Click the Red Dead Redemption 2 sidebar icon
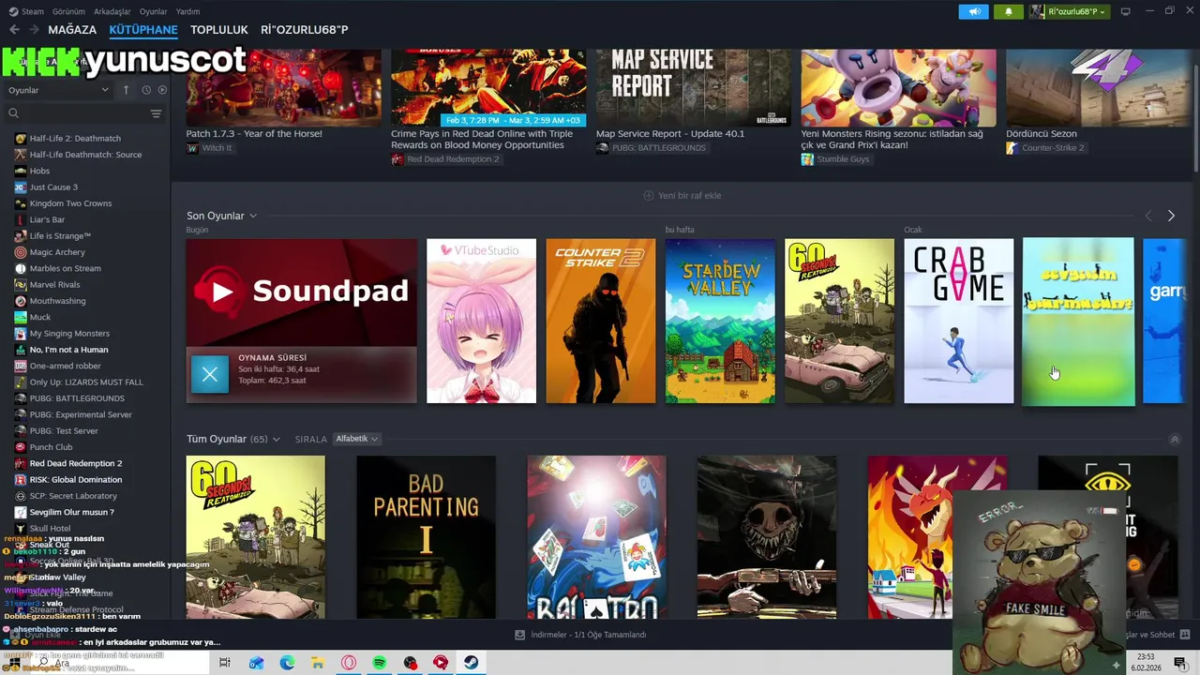 [21, 463]
